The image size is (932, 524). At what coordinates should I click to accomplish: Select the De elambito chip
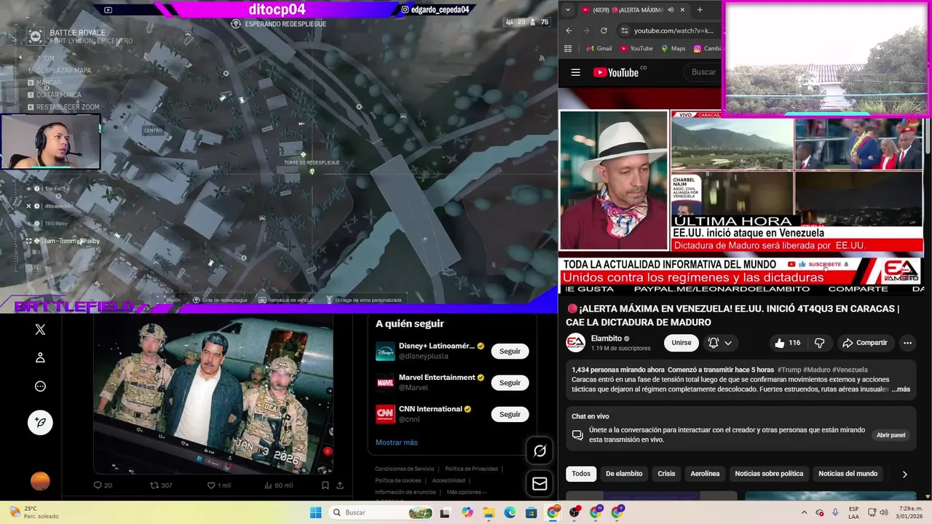[624, 474]
